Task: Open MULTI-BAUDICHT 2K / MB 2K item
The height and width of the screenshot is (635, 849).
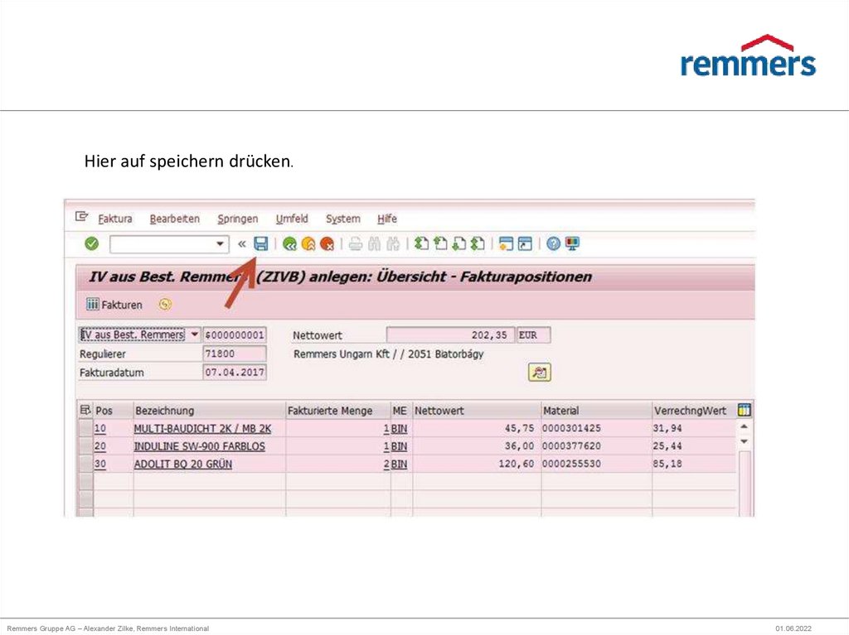Action: pos(202,428)
